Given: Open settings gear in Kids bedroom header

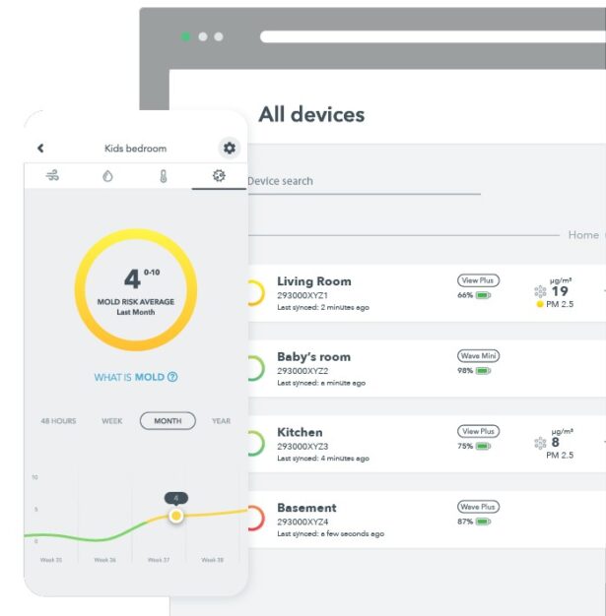Looking at the screenshot, I should point(230,149).
